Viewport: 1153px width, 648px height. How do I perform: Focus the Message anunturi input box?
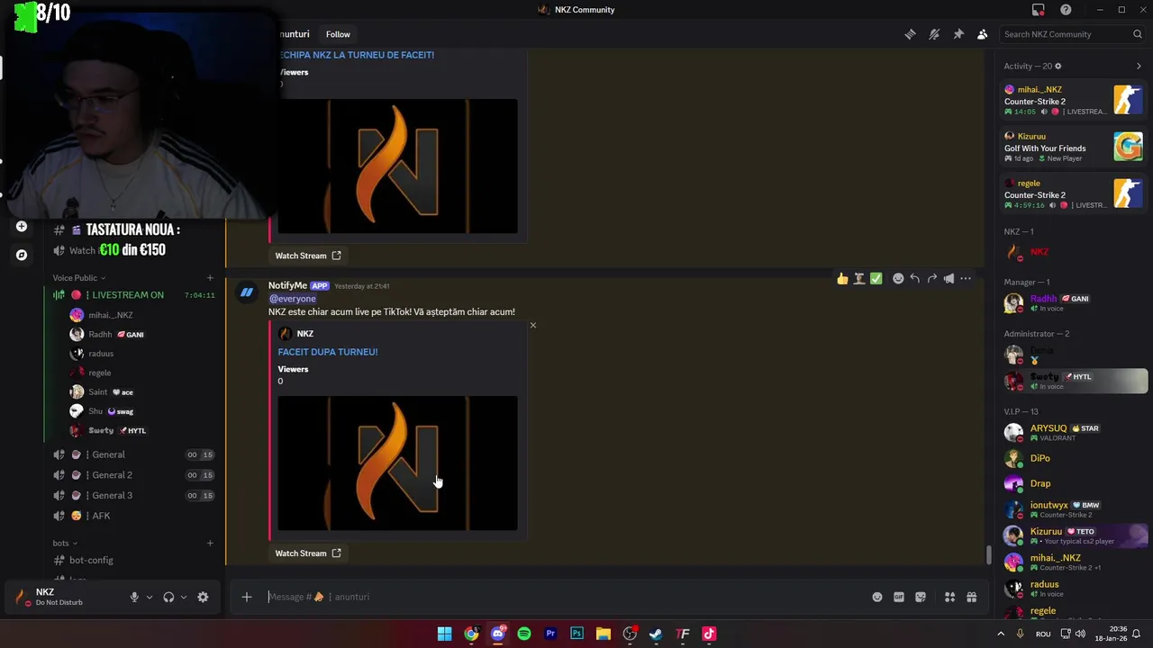pyautogui.click(x=566, y=597)
